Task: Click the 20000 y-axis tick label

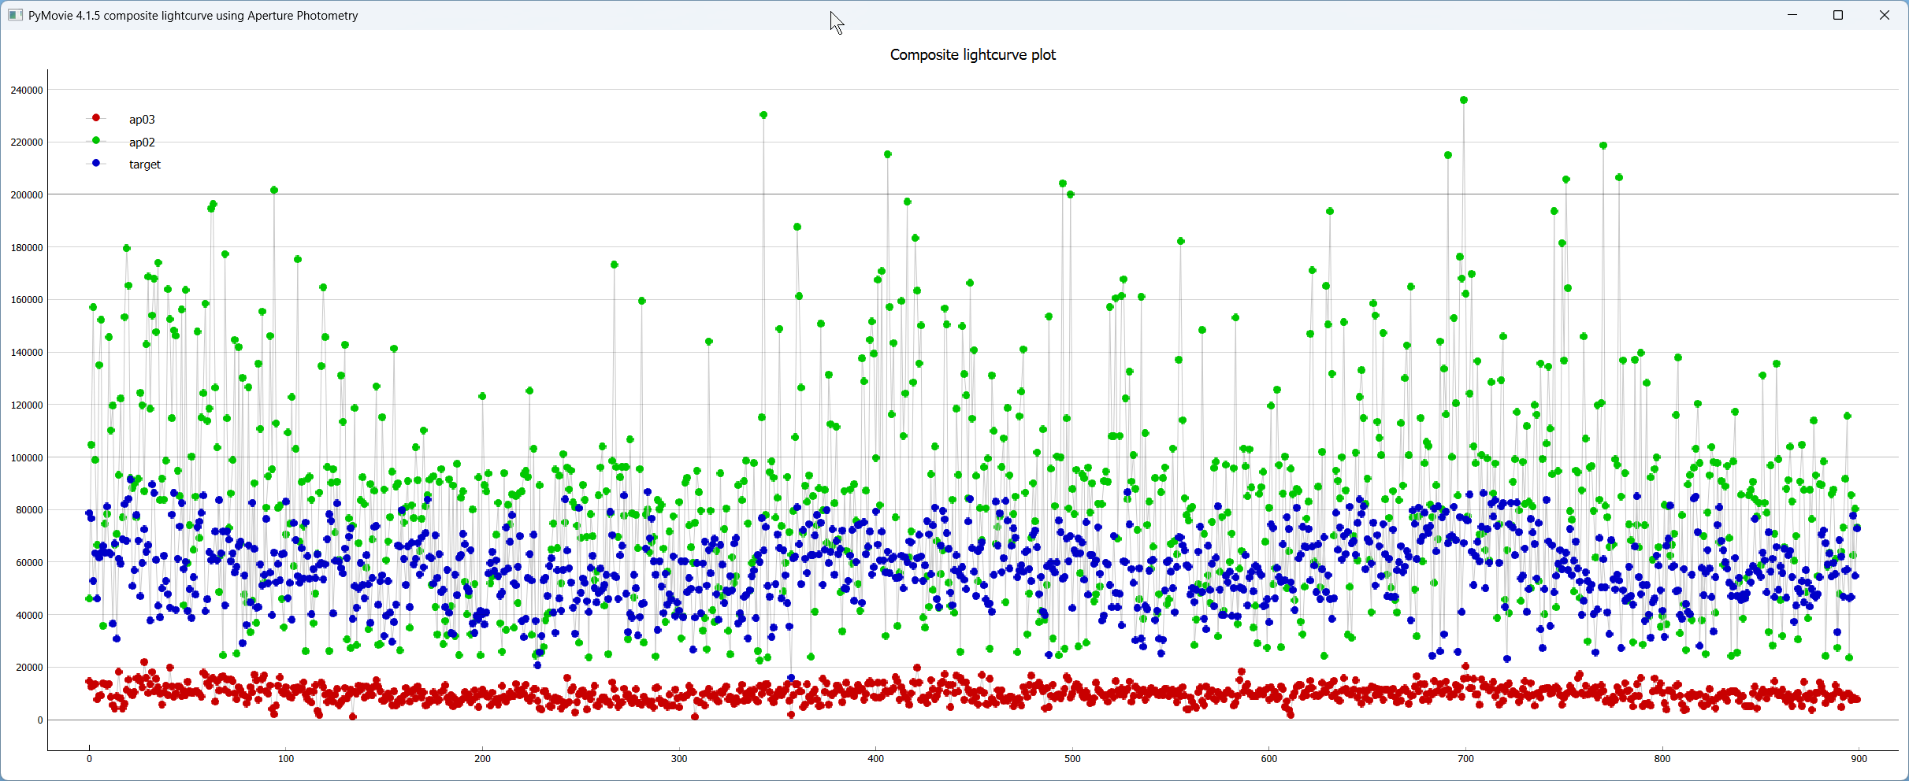Action: pyautogui.click(x=29, y=668)
